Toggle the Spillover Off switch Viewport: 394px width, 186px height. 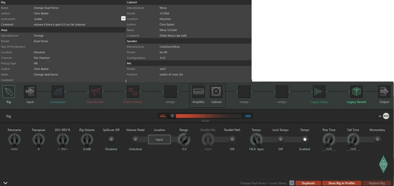[x=111, y=140]
